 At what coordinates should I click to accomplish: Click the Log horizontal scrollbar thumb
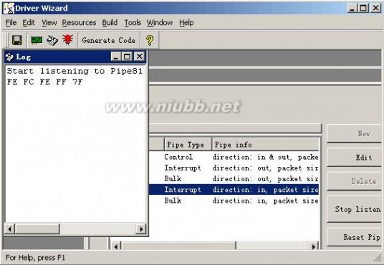[x=37, y=229]
